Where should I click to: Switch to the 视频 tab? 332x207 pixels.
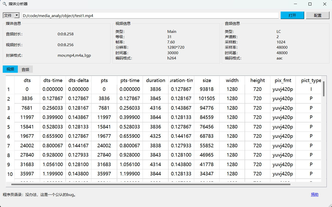[10, 69]
